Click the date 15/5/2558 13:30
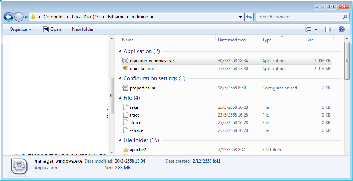 (233, 69)
